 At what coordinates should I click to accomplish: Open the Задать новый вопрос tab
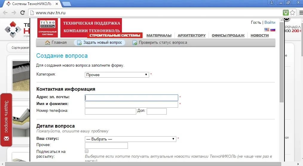pyautogui.click(x=100, y=43)
